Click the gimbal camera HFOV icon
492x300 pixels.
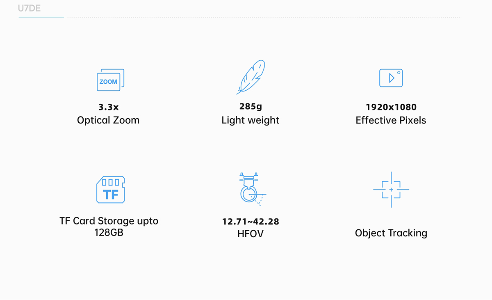pos(251,189)
